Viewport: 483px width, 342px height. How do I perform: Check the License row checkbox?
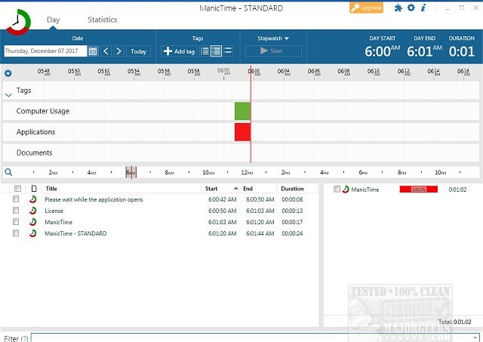16,211
